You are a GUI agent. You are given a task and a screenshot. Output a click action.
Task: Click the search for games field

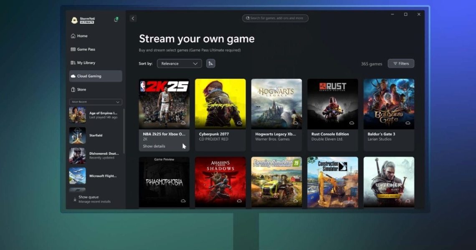[275, 18]
